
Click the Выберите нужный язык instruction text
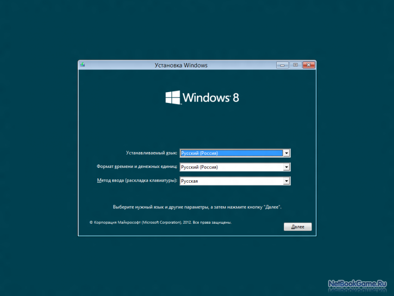point(197,207)
